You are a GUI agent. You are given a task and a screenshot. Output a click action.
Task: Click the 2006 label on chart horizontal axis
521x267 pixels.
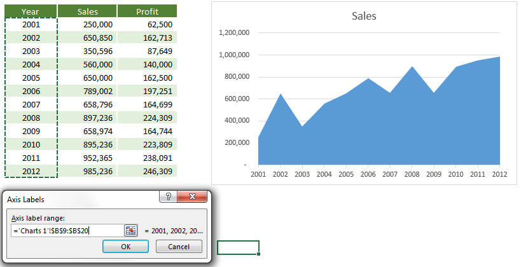point(368,174)
